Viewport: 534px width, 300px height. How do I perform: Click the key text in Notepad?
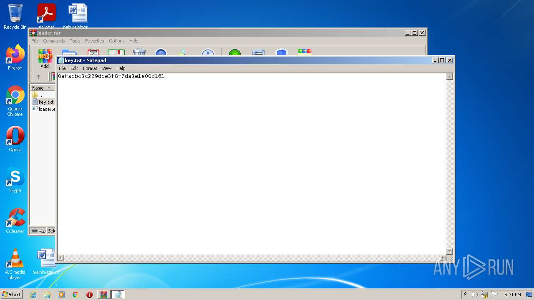coord(111,76)
